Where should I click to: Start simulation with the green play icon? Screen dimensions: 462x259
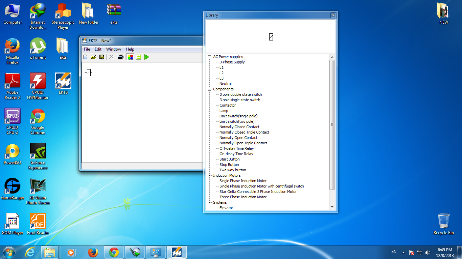(146, 57)
